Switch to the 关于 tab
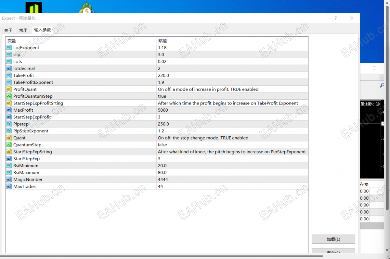Viewport: 390px width, 259px height. click(8, 31)
